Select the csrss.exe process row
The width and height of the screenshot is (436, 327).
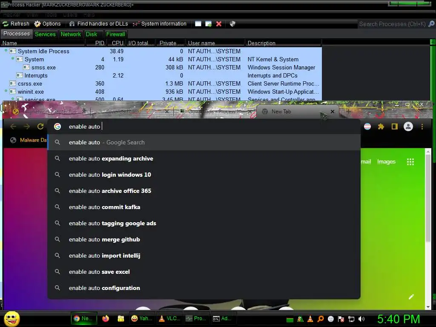click(161, 83)
